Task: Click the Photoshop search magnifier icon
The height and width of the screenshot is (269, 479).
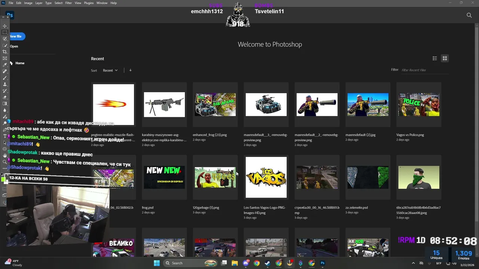Action: [469, 15]
